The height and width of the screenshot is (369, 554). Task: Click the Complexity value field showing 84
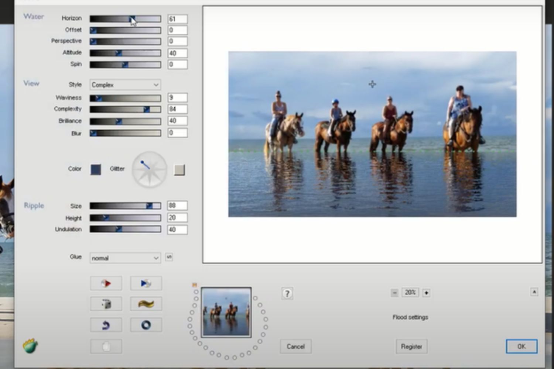[177, 109]
